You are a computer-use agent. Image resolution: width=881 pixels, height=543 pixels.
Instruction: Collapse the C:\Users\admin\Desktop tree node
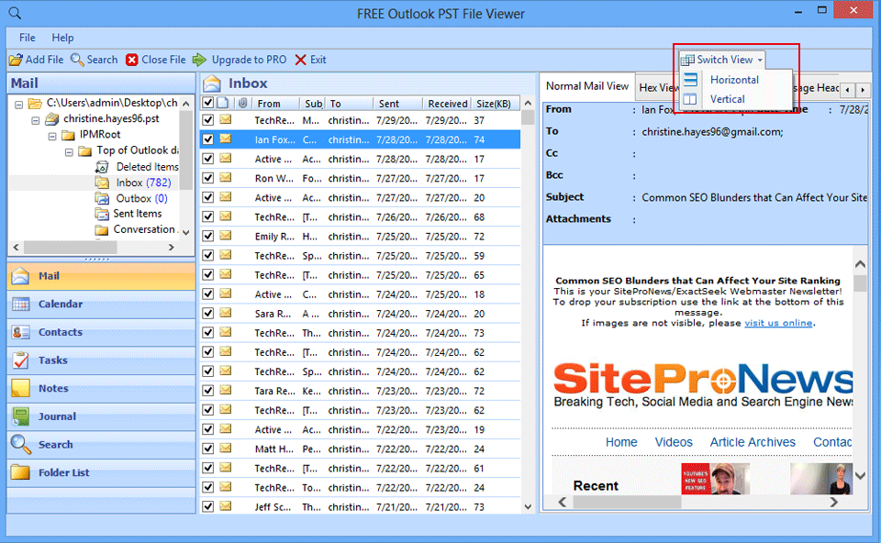click(19, 104)
